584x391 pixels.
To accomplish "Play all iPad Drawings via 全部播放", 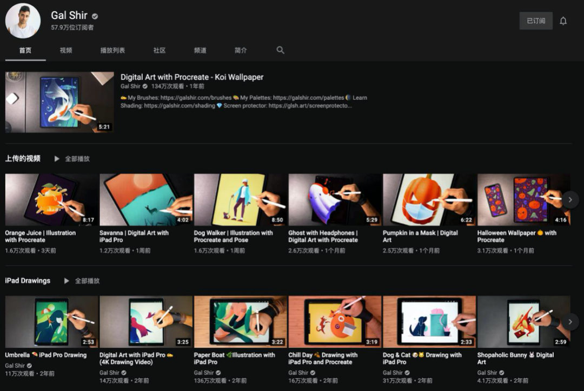I will click(87, 281).
